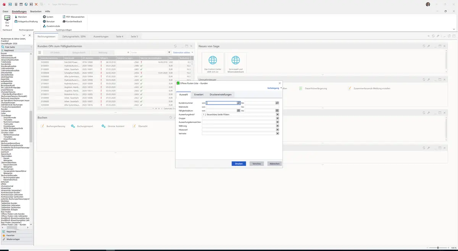458x251 pixels.
Task: Refresh the Kunden OPs panel
Action: (x=175, y=46)
